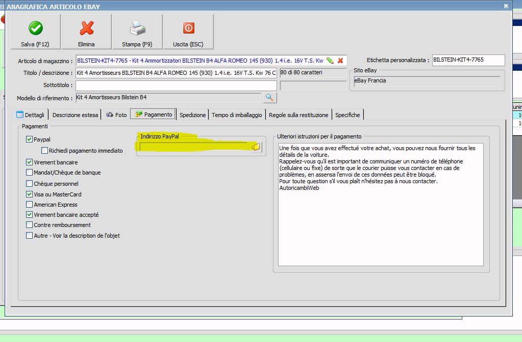Viewport: 522px width, 342px height.
Task: Click the empty Sottotitolo field
Action: click(176, 85)
